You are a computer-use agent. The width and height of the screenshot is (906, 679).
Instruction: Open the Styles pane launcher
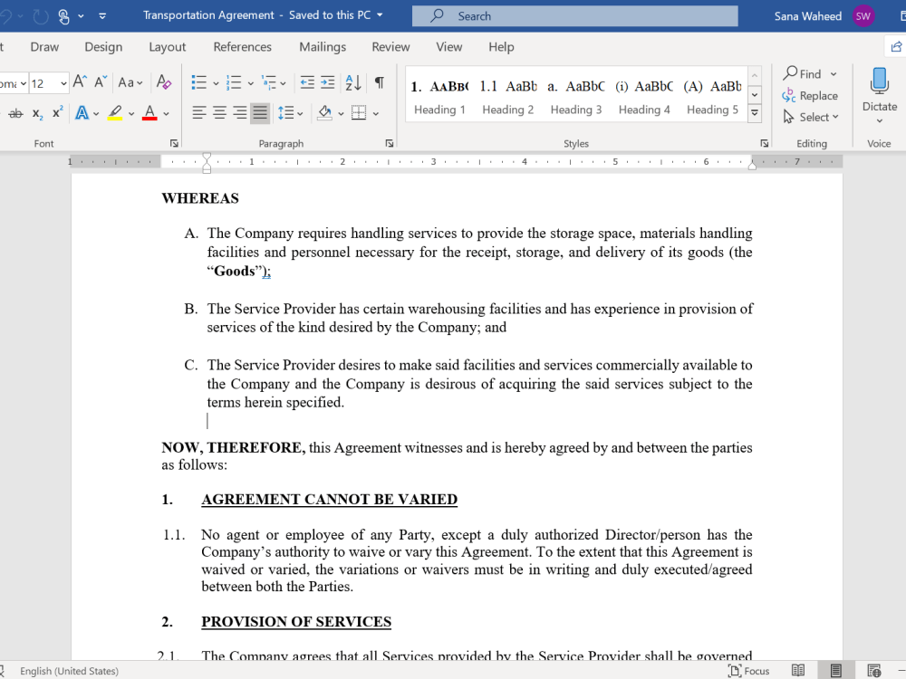764,143
